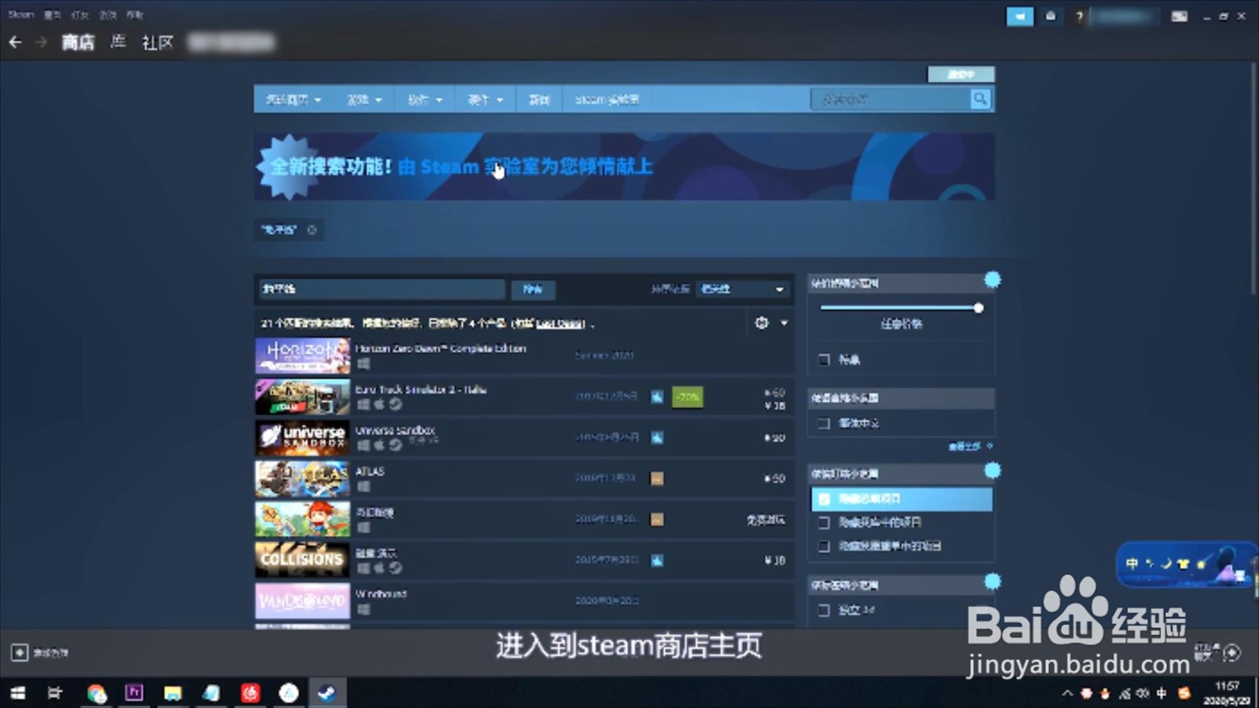Expand the 软件 software dropdown tab
The width and height of the screenshot is (1259, 708).
tap(425, 100)
